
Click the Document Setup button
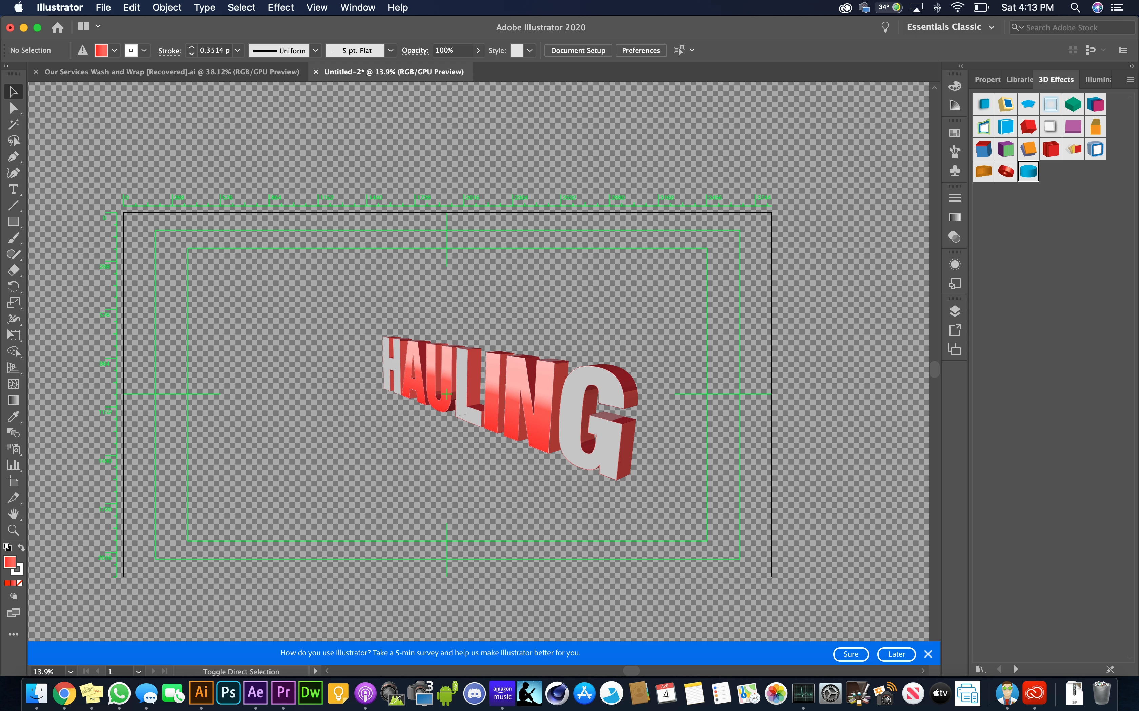point(578,50)
